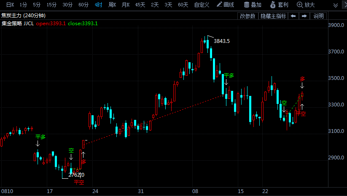
Task: Choose the 60天 period
Action: coord(183,5)
